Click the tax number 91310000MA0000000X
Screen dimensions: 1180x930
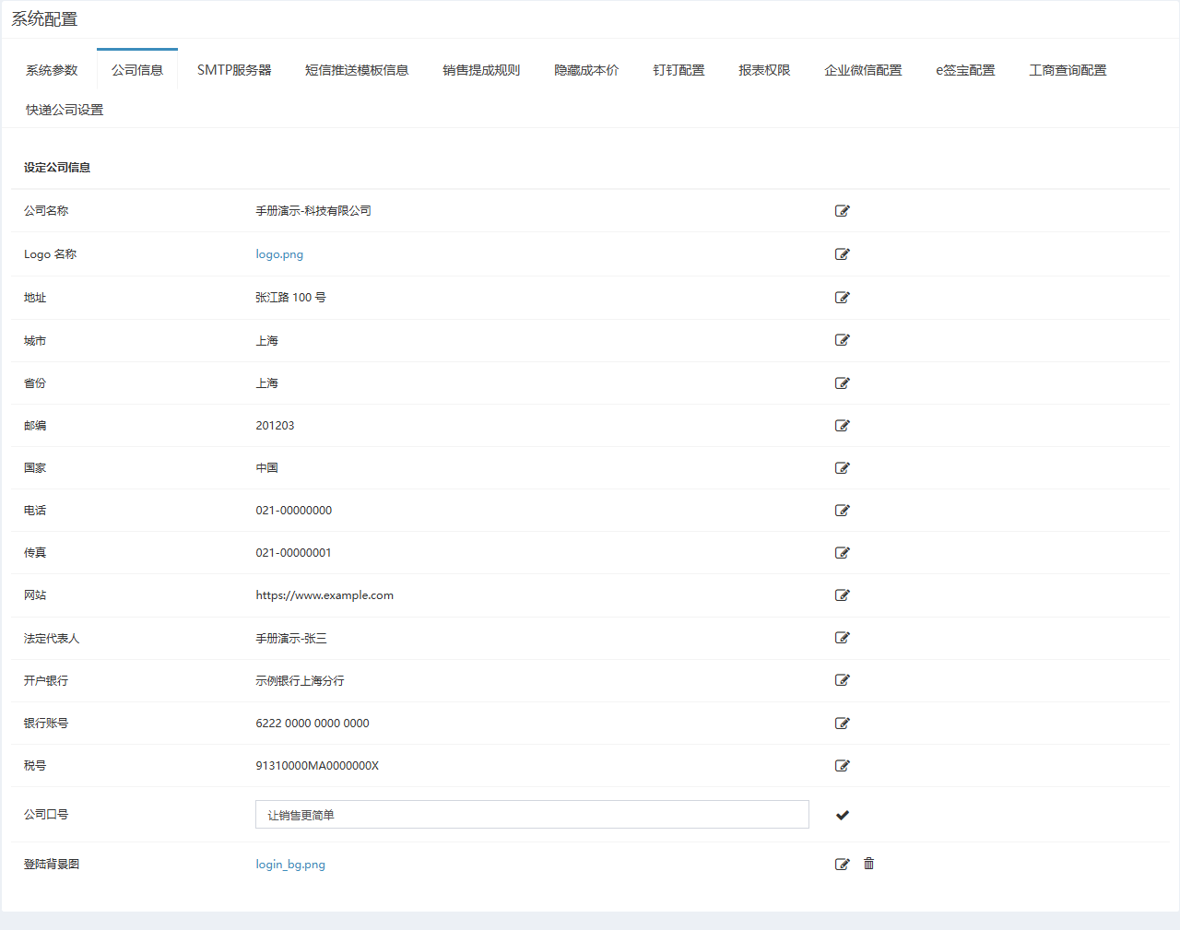317,766
